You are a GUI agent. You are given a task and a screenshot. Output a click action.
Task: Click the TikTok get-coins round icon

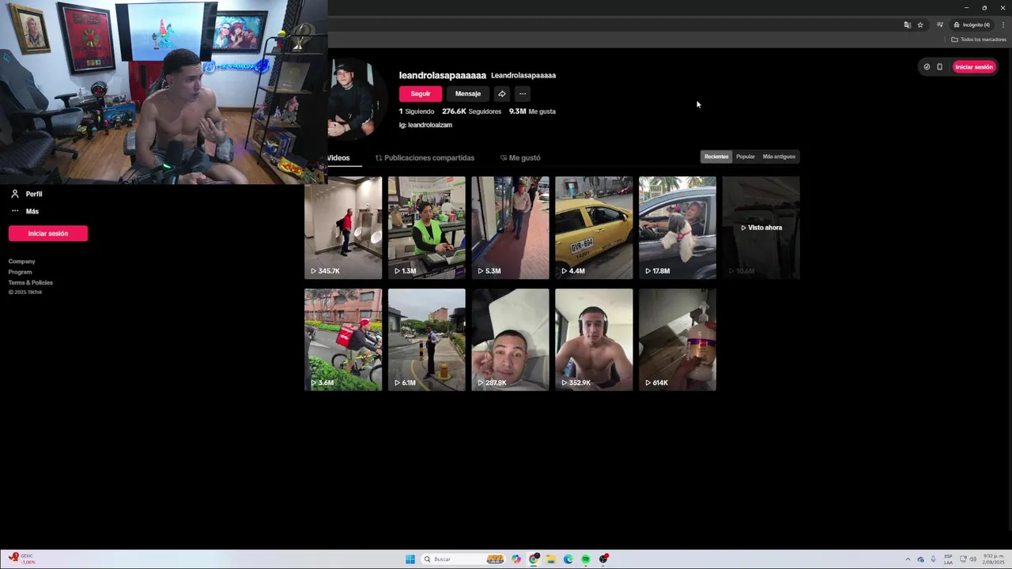[927, 67]
